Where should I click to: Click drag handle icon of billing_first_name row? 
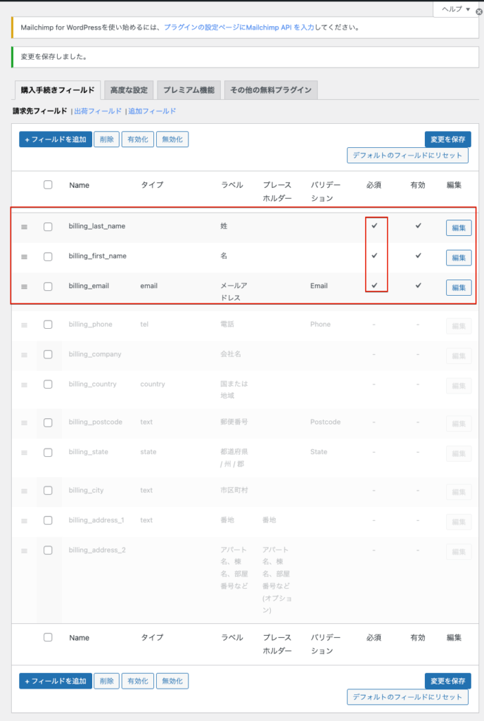pyautogui.click(x=24, y=257)
